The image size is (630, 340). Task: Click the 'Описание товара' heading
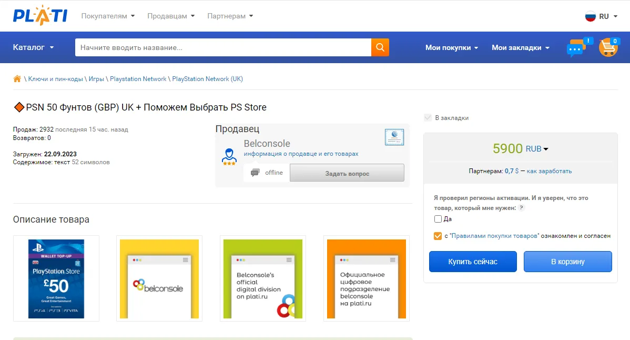(51, 219)
